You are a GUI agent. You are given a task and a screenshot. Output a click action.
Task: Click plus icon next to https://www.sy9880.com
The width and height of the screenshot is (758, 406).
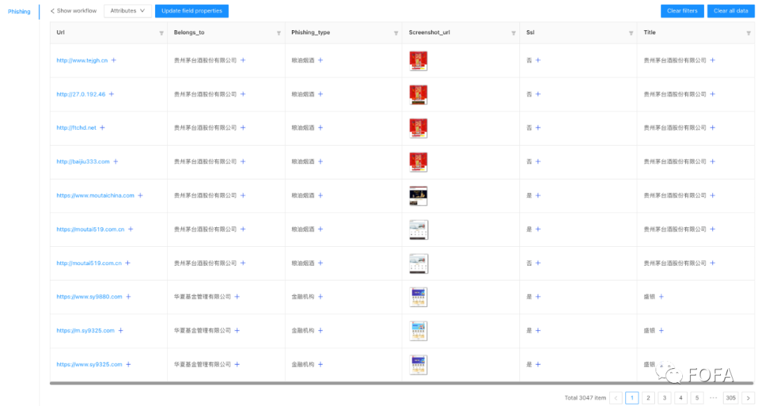coord(128,297)
